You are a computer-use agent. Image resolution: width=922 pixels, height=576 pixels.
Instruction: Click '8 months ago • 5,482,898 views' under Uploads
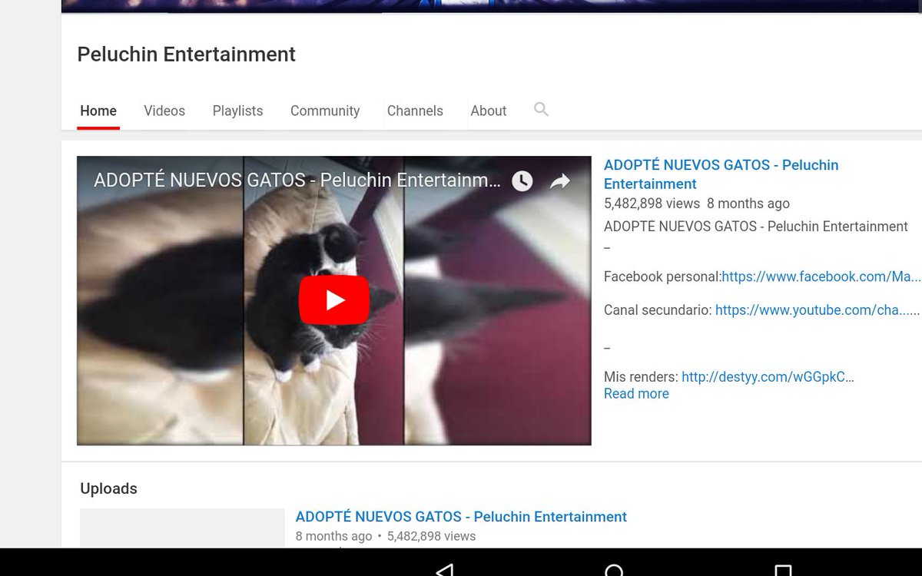coord(386,536)
